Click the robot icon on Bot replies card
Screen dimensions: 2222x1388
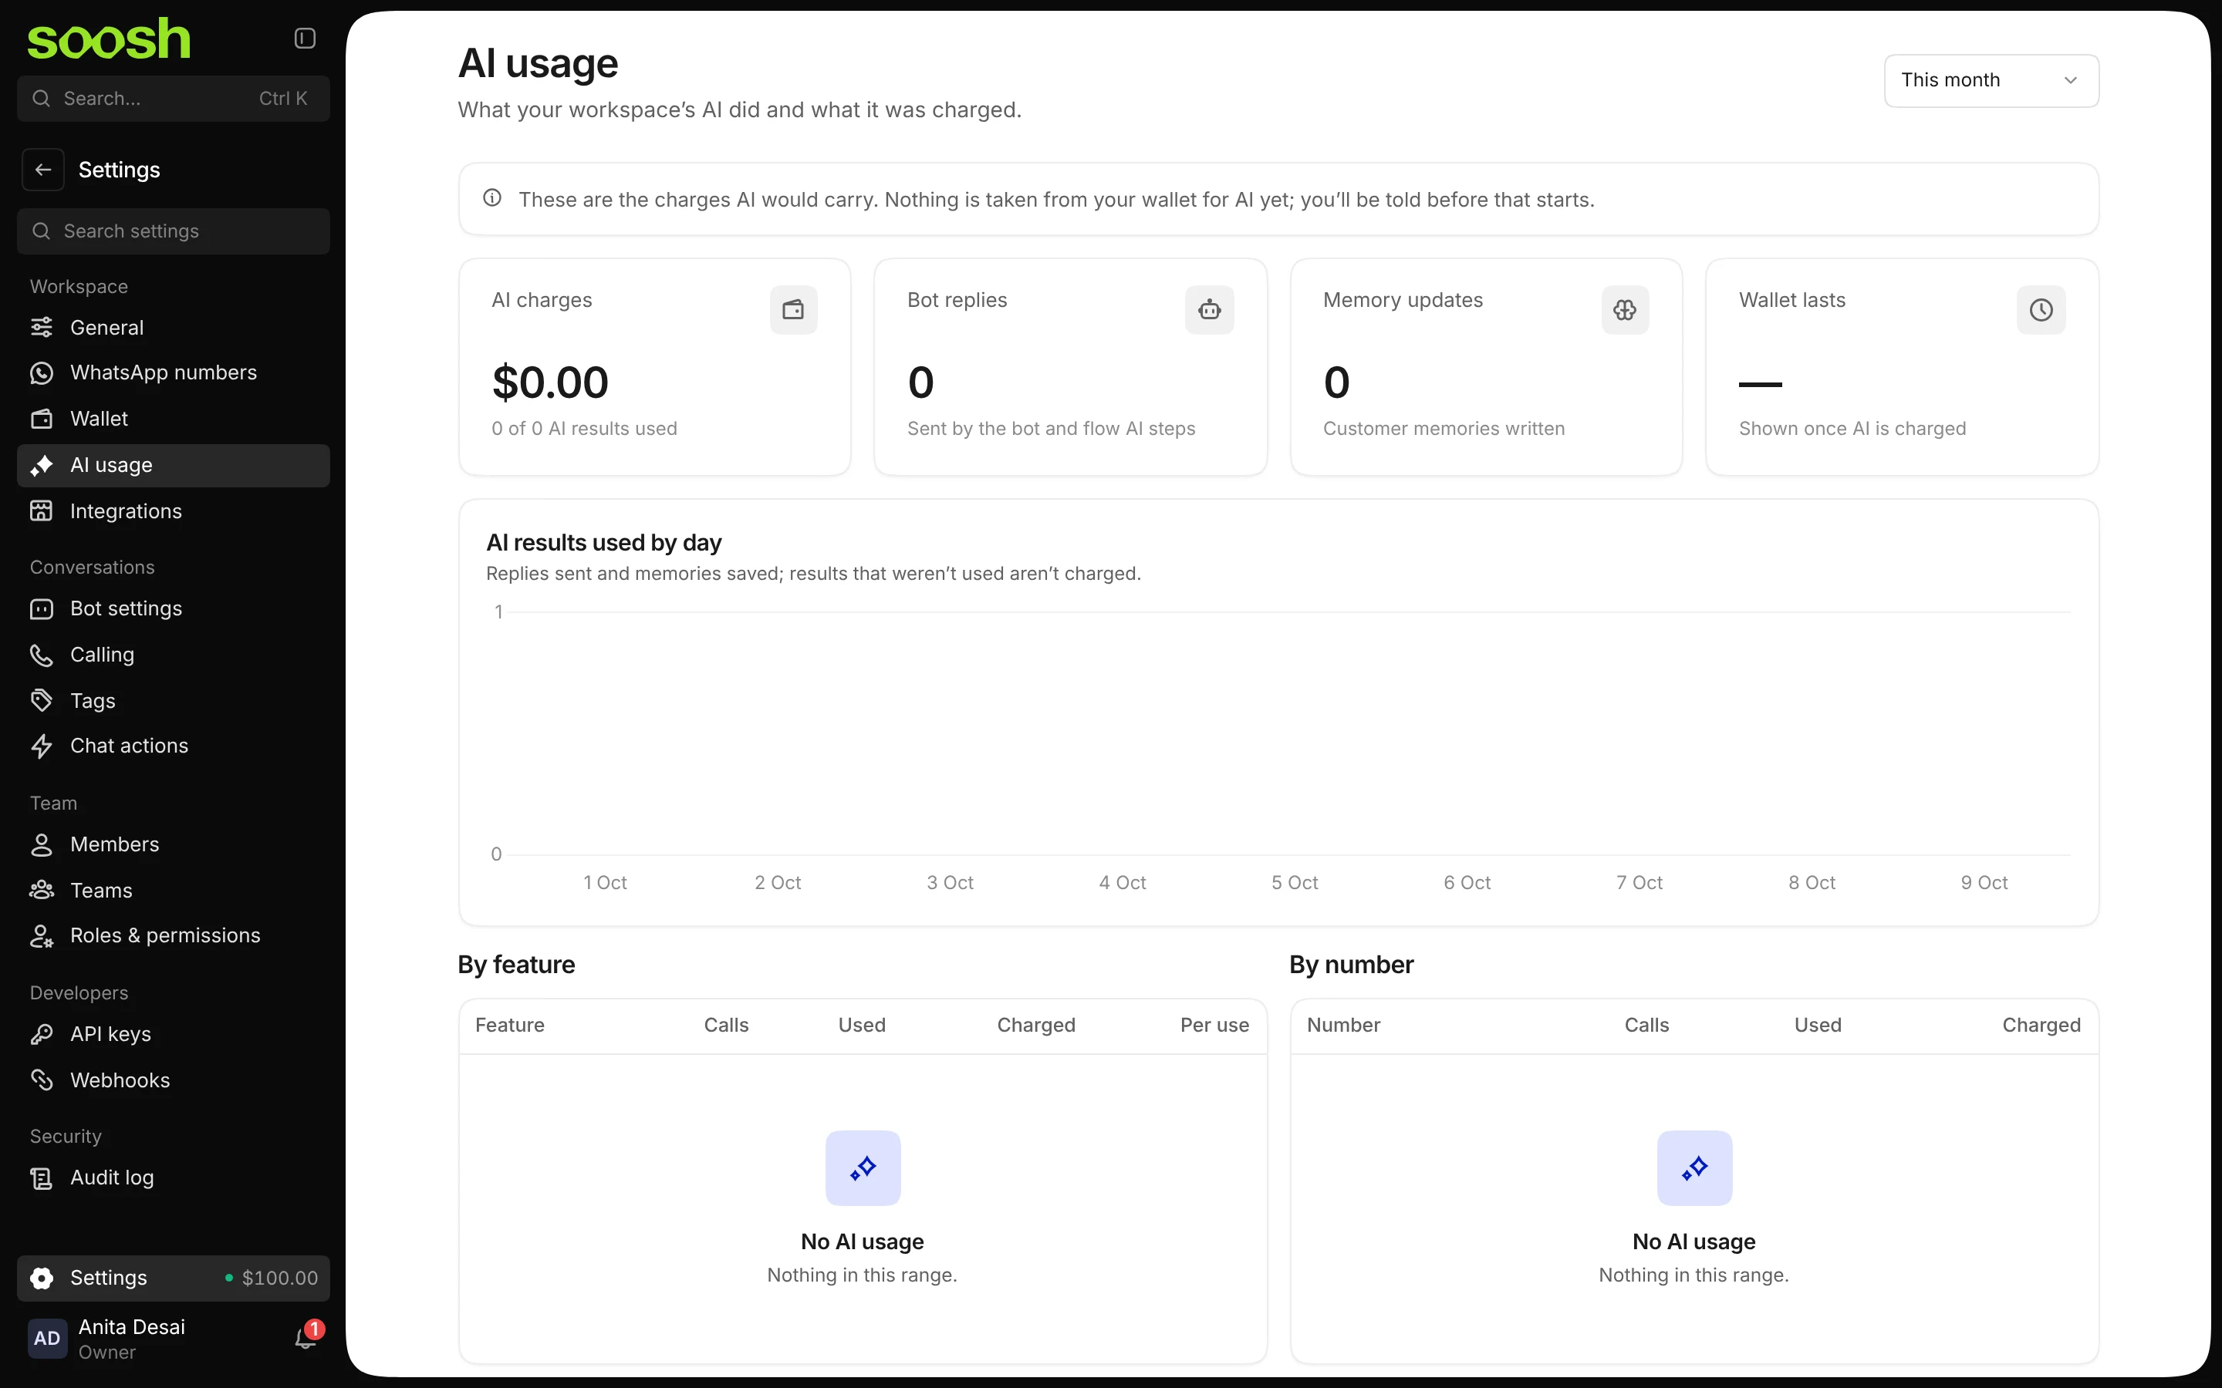pyautogui.click(x=1209, y=310)
